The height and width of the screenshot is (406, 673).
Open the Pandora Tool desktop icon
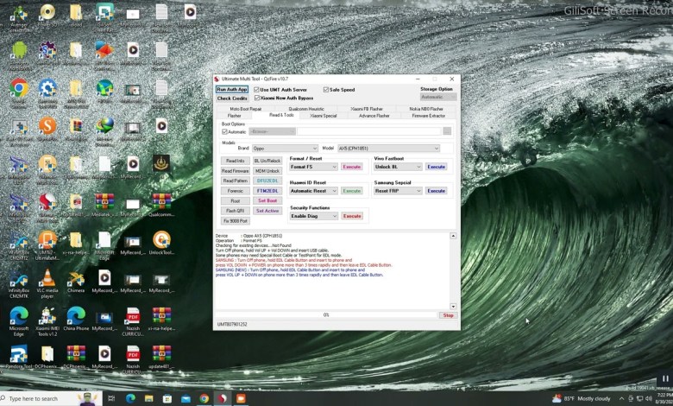(19, 355)
